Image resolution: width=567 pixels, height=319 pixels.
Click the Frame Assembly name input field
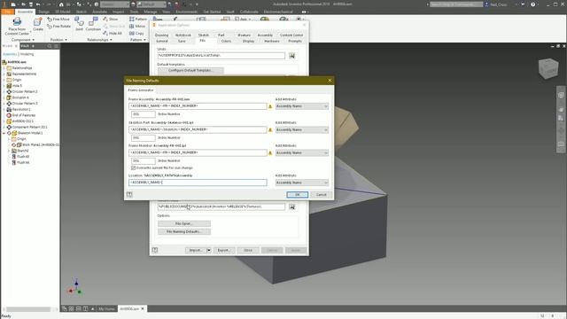(198, 106)
